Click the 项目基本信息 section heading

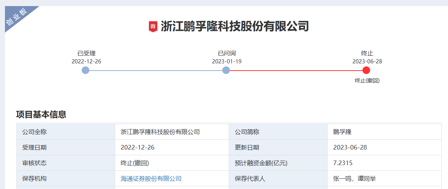[x=41, y=115]
